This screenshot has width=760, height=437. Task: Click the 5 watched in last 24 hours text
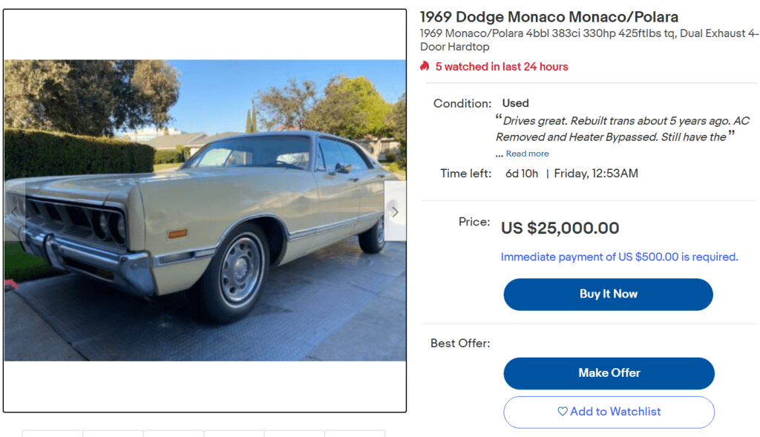coord(501,67)
